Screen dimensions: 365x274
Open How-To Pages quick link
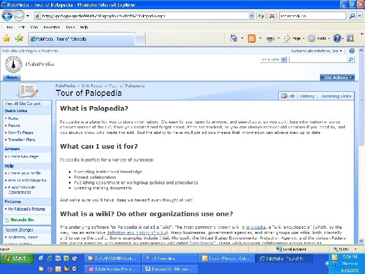click(20, 132)
